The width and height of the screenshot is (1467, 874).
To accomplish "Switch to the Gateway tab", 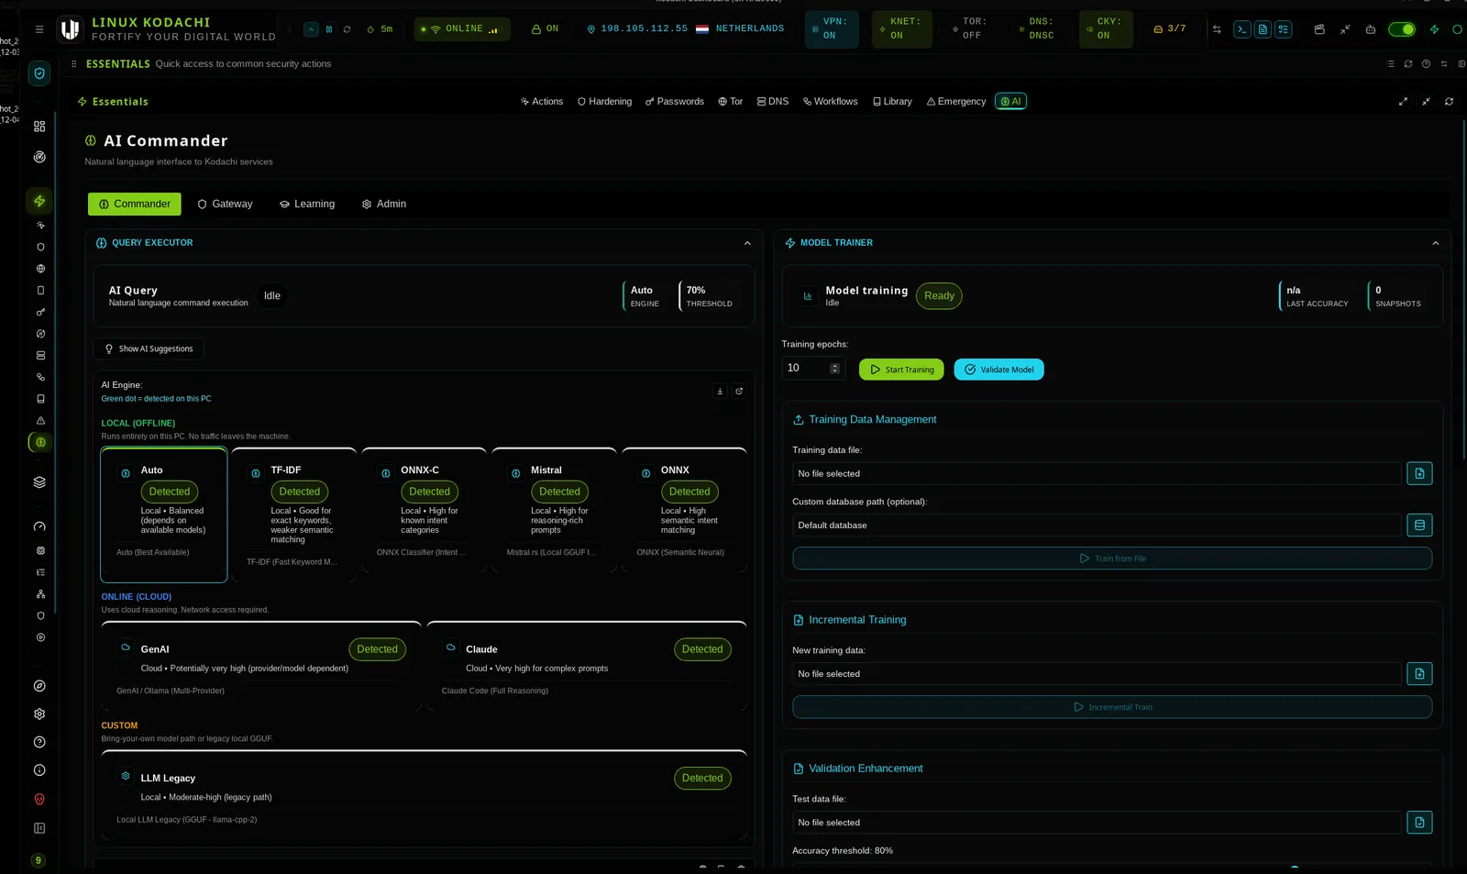I will (225, 205).
